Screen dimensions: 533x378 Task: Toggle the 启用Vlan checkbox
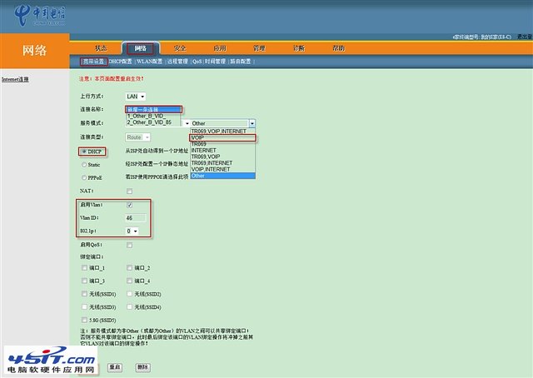coord(130,205)
